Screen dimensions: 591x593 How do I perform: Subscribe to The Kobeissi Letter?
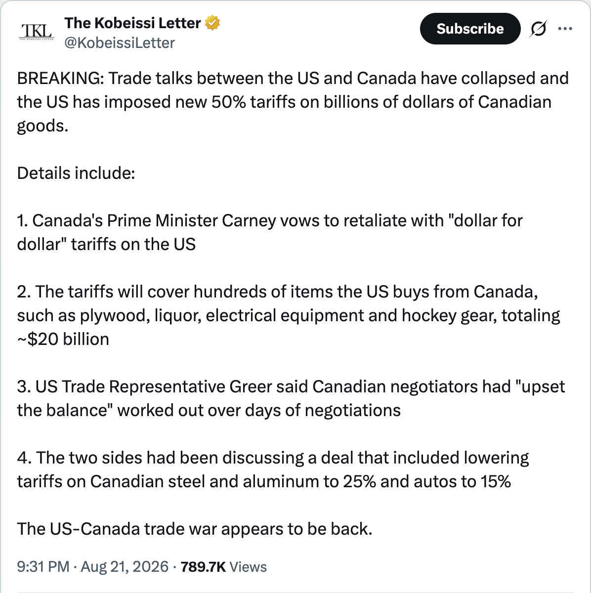pos(470,29)
